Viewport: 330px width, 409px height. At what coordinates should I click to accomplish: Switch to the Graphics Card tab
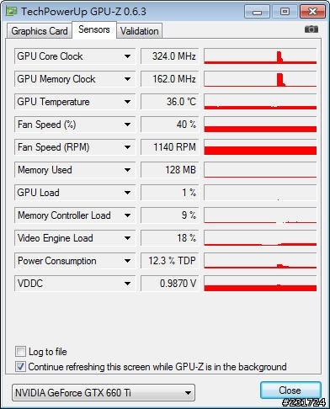pos(40,31)
